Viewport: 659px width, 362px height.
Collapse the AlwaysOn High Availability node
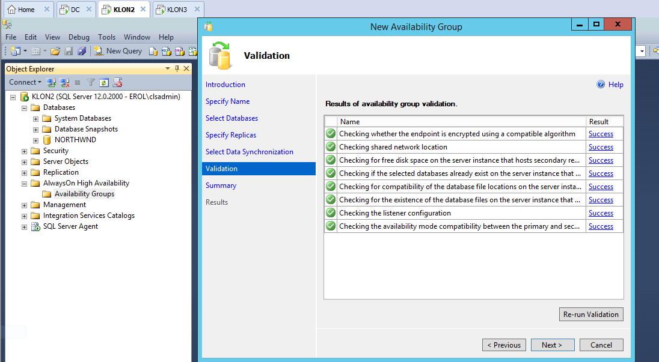tap(25, 183)
